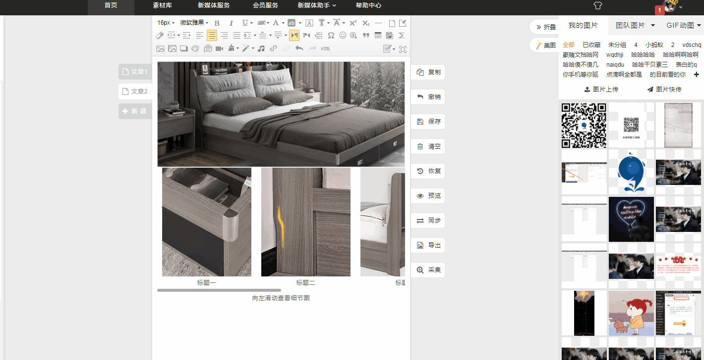The image size is (704, 360).
Task: Add a new image group with plus
Action: pyautogui.click(x=696, y=75)
